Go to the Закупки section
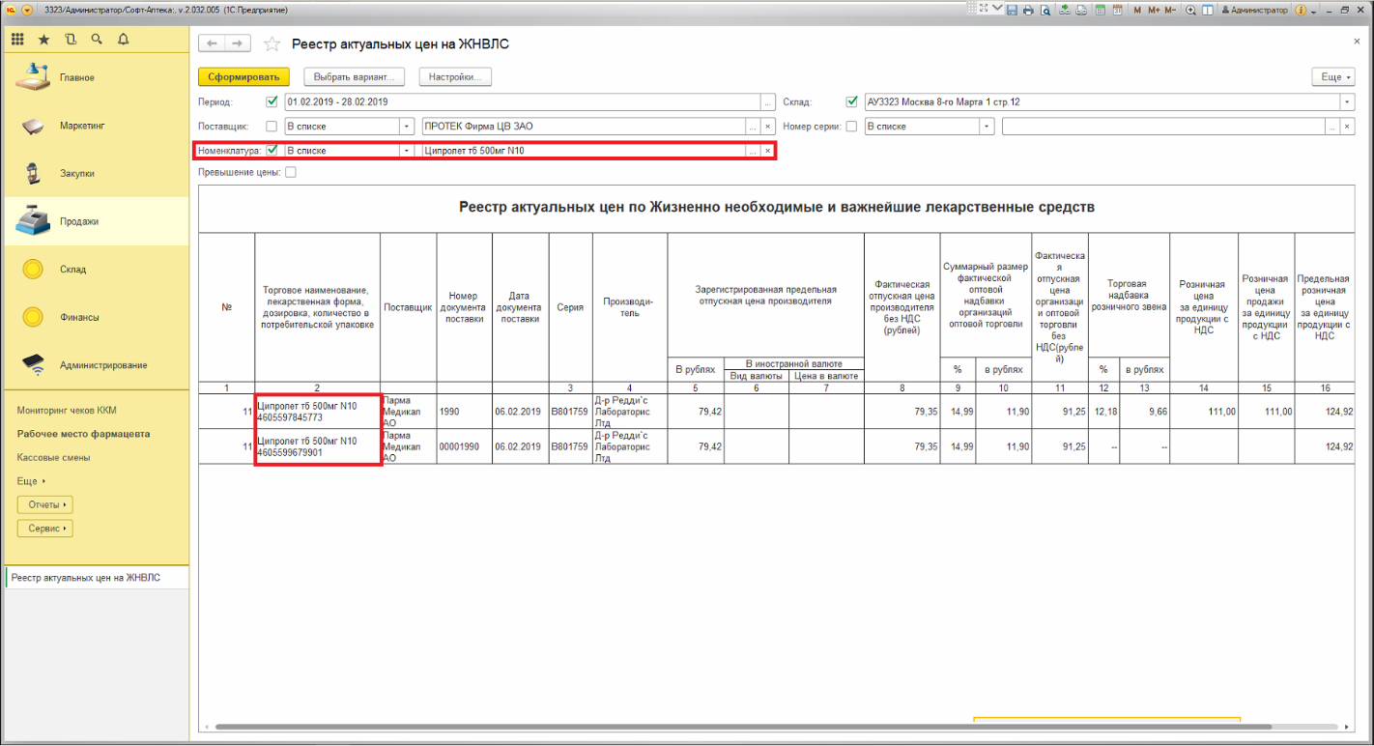 tap(77, 174)
